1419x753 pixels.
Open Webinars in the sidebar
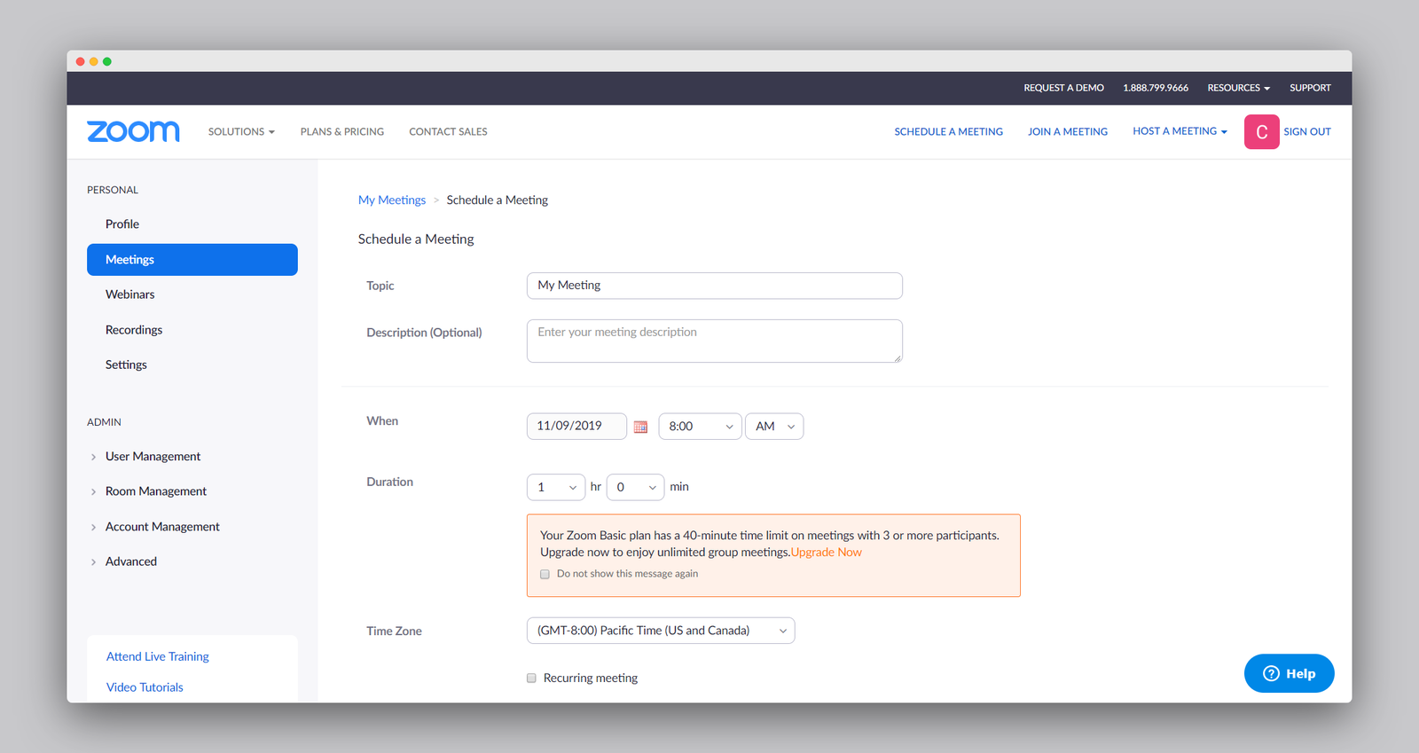pos(129,294)
